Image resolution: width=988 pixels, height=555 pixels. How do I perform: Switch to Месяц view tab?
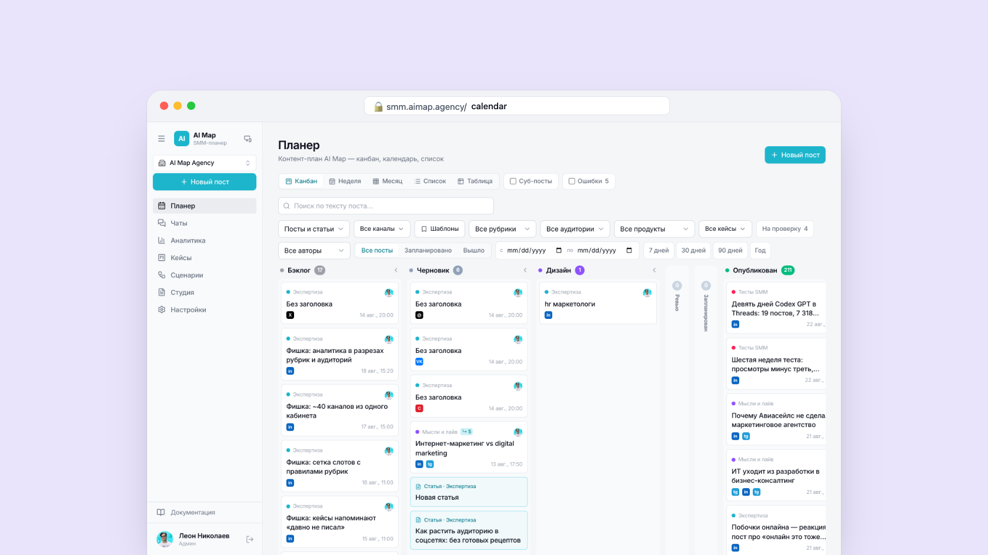coord(388,181)
